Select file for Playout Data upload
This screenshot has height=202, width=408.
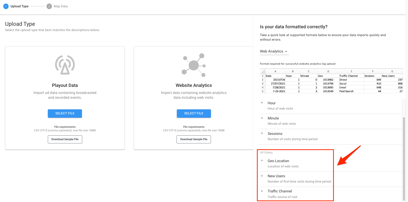(65, 113)
